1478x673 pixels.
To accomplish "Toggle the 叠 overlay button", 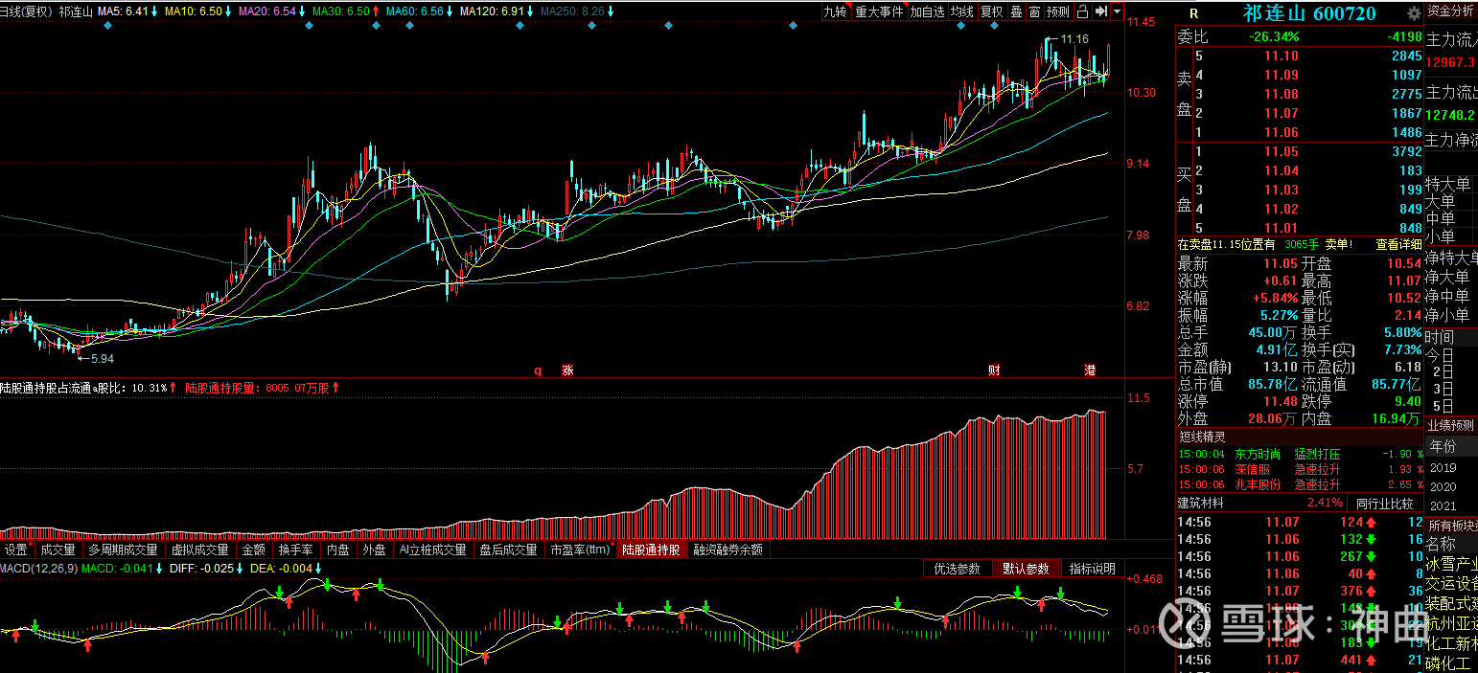I will [x=1016, y=11].
